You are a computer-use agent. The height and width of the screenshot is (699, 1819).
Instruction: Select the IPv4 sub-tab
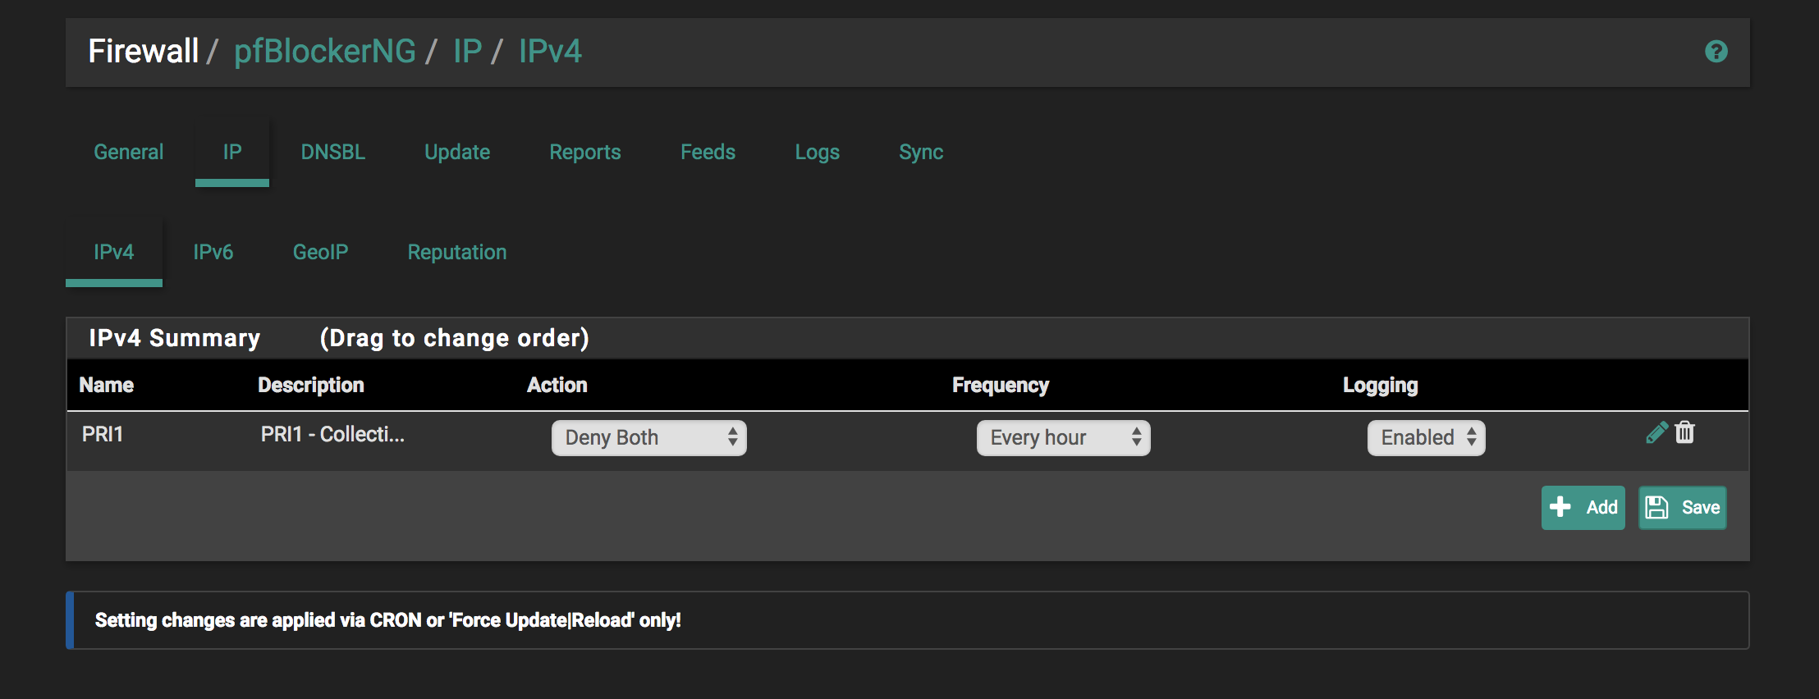[114, 252]
